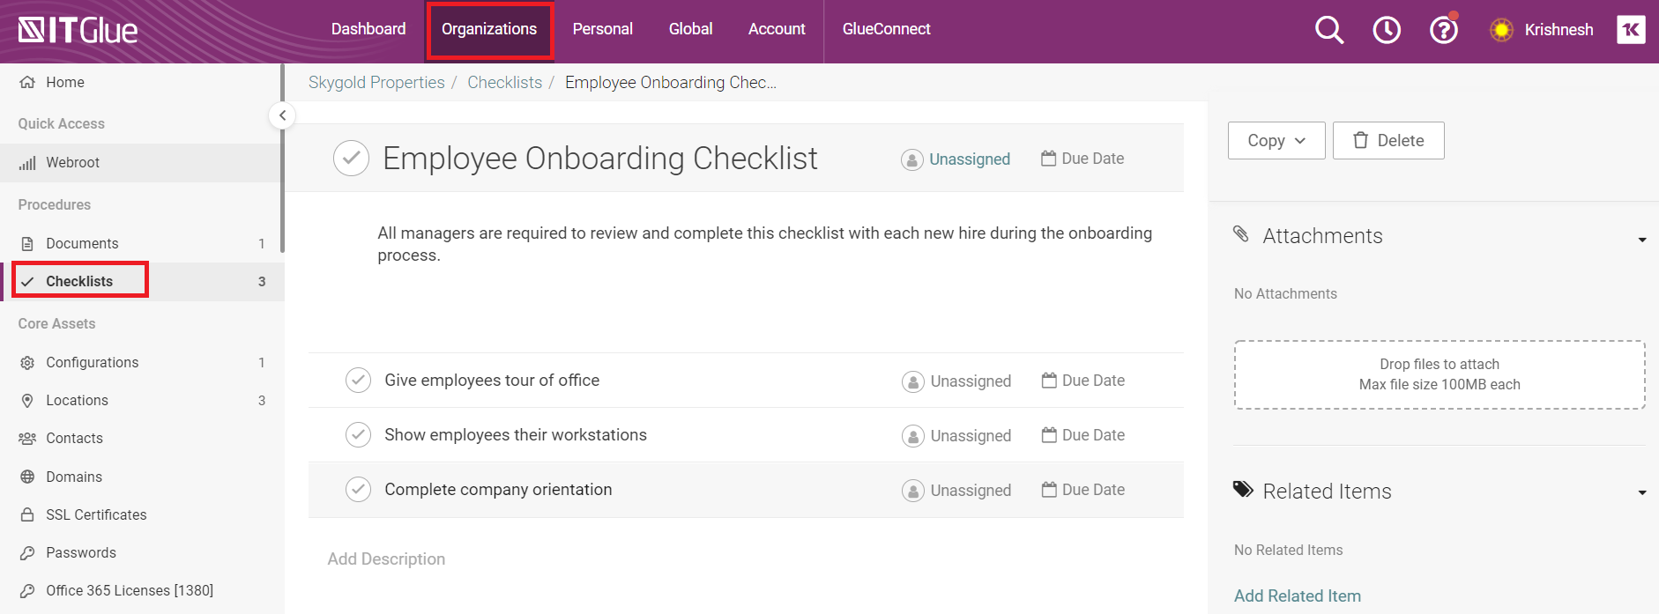Click the Attachments paperclip icon
Viewport: 1659px width, 614px height.
(1241, 233)
